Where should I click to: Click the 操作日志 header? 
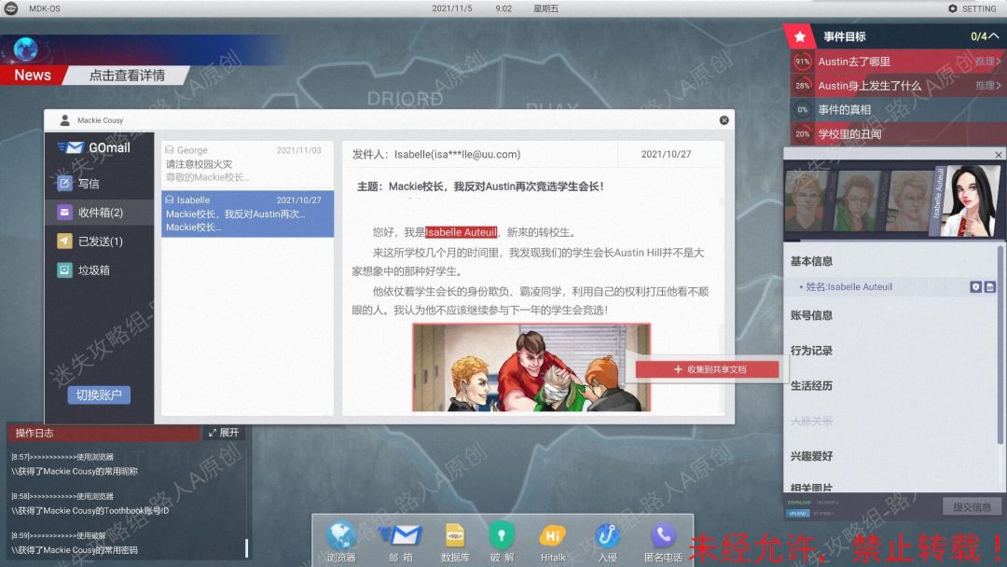(x=103, y=434)
